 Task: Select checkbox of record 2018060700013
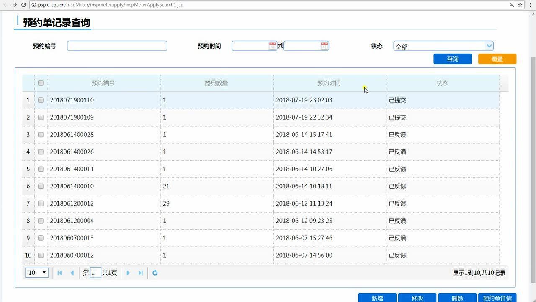click(41, 237)
